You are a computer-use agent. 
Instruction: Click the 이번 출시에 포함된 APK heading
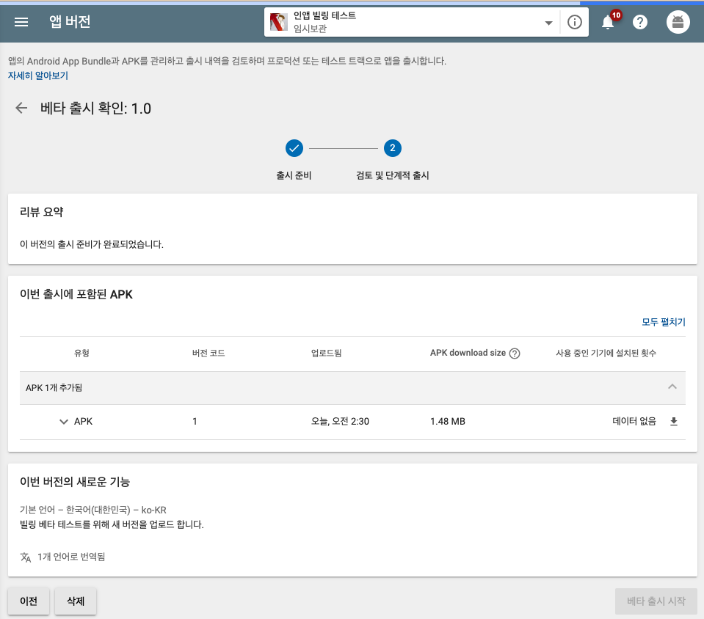(76, 294)
